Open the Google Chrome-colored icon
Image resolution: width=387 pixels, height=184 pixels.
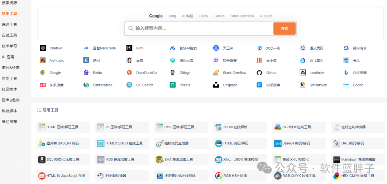click(43, 73)
